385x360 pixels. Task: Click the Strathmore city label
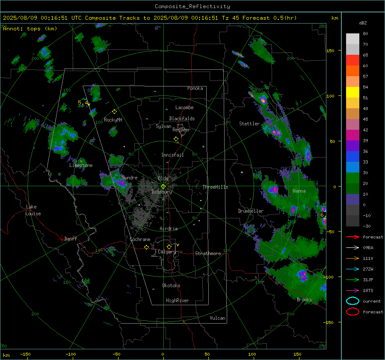208,253
